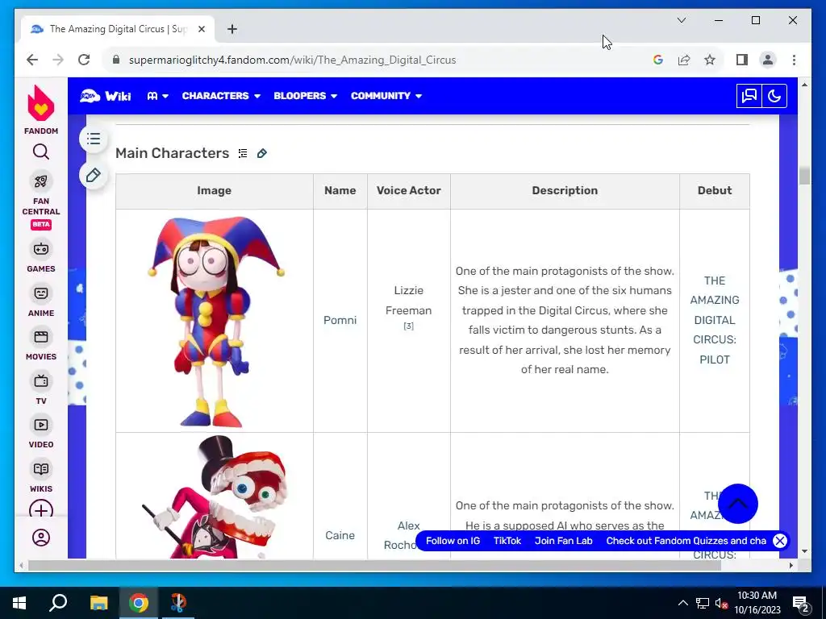Expand the Community dropdown menu
This screenshot has height=619, width=826.
(386, 96)
